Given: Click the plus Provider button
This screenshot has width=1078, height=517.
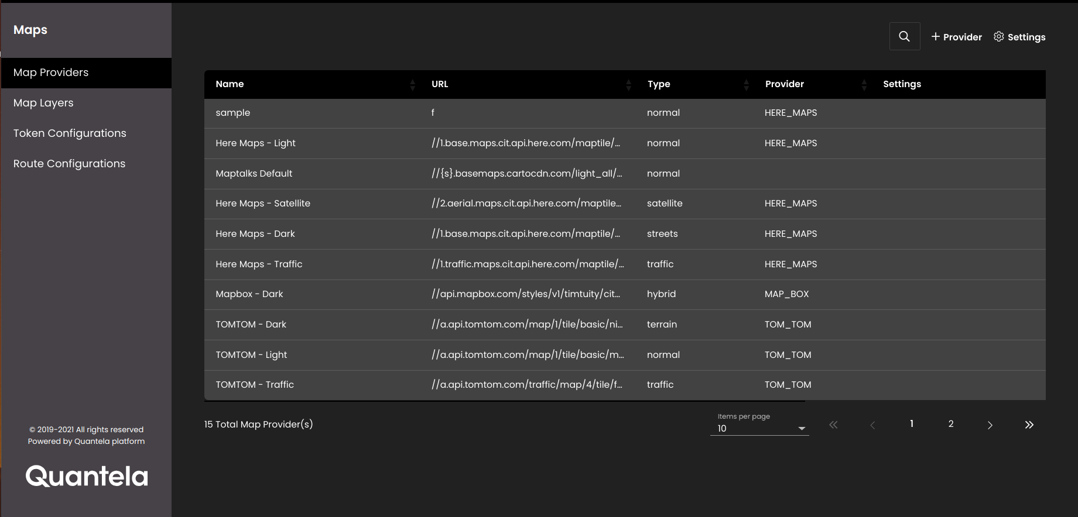Looking at the screenshot, I should point(956,37).
